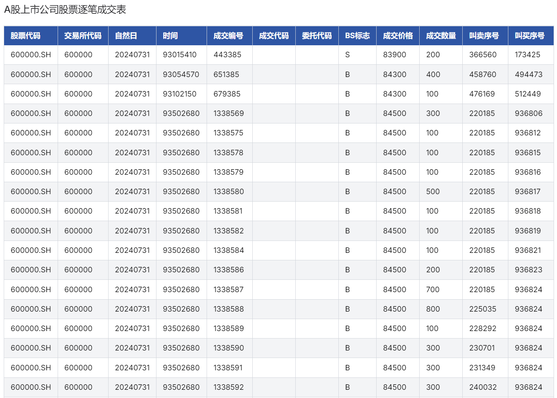Click the S flag in BS标志 column
Image resolution: width=557 pixels, height=398 pixels.
[x=347, y=55]
